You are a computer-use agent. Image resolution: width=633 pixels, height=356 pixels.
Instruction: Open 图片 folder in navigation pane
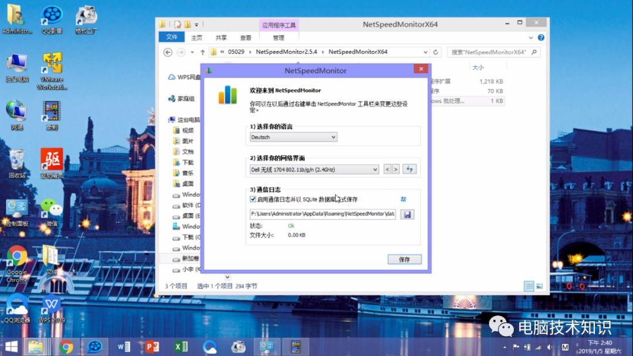[183, 141]
